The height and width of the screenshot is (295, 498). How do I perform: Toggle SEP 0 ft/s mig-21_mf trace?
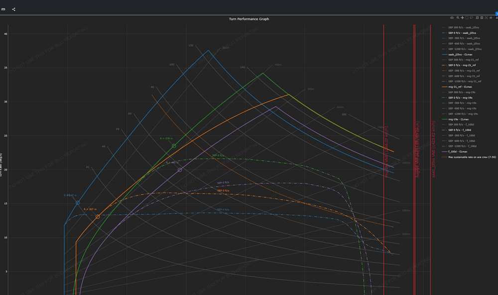click(x=459, y=65)
